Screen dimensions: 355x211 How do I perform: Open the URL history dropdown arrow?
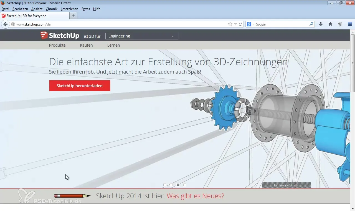click(x=235, y=24)
